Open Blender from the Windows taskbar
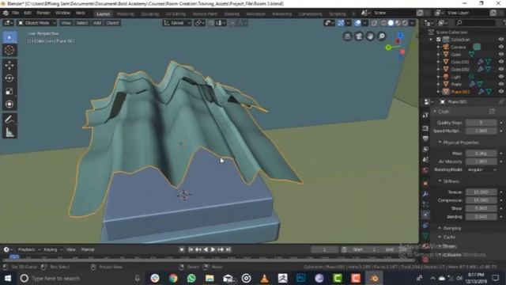The width and height of the screenshot is (506, 285). 374,278
